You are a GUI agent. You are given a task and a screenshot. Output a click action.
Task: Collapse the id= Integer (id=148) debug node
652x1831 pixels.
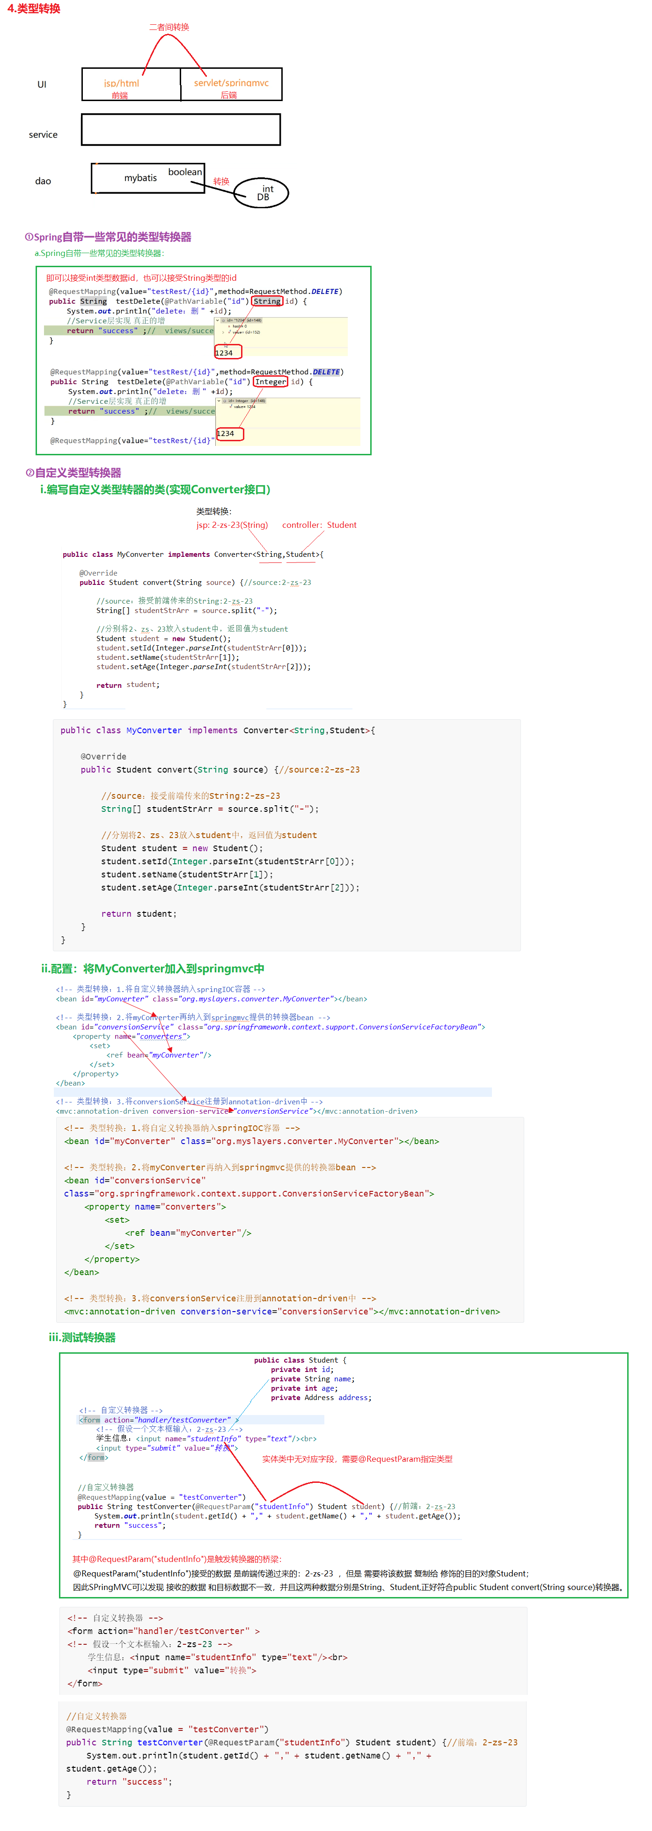pyautogui.click(x=219, y=401)
